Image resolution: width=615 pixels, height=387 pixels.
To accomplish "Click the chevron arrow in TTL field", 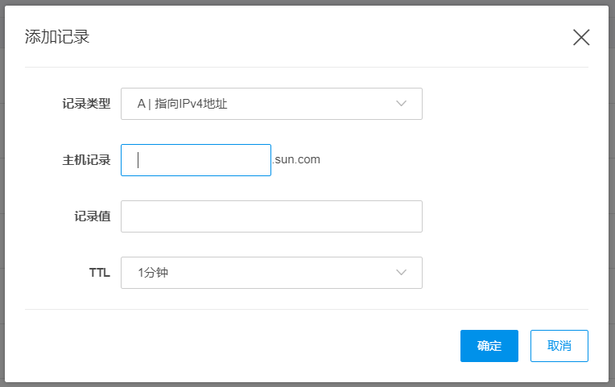I will 402,273.
